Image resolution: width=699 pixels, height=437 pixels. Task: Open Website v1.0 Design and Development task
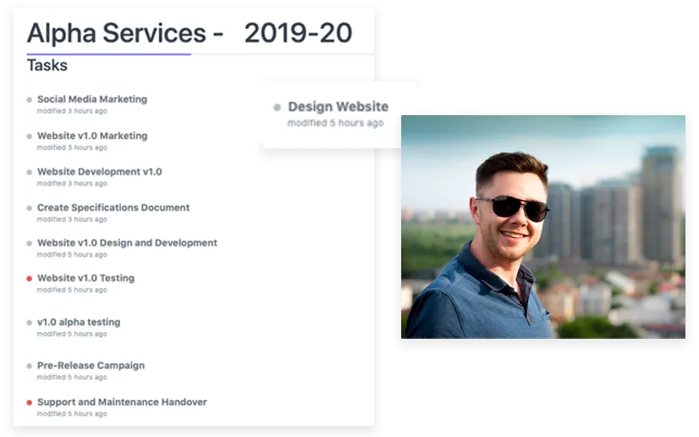pos(127,242)
